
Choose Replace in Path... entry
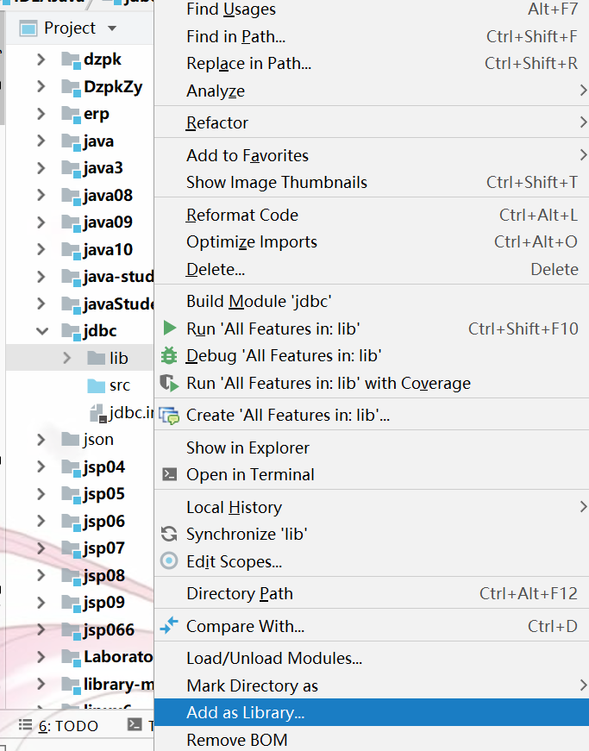tap(372, 63)
